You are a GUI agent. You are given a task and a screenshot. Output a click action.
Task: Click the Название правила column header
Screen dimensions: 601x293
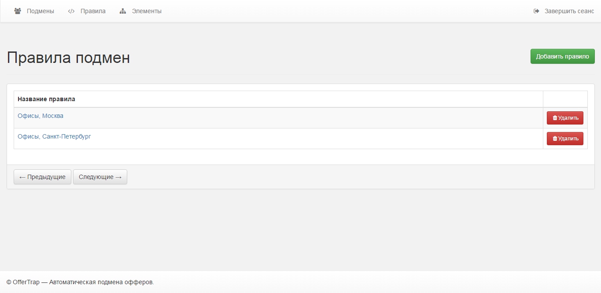(x=46, y=99)
